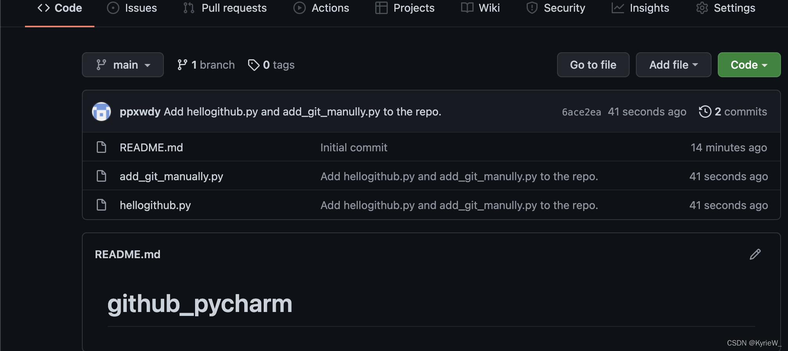Screen dimensions: 788x351
Task: View the Insights tab
Action: point(641,8)
